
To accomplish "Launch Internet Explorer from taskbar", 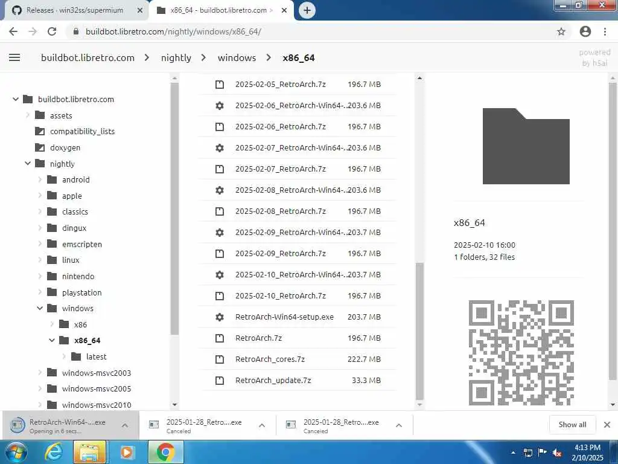I will 54,452.
